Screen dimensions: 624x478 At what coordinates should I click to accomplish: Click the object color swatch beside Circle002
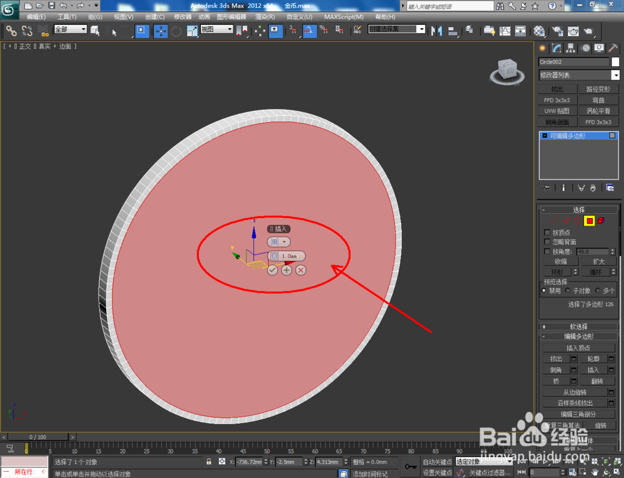pyautogui.click(x=615, y=62)
